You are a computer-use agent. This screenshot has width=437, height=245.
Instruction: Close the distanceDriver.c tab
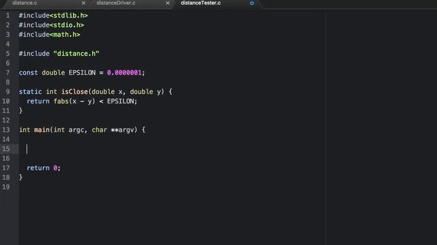point(167,3)
